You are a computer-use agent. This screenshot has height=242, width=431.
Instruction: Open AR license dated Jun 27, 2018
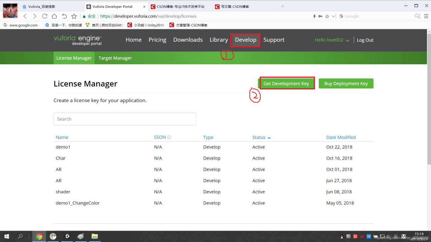[59, 180]
